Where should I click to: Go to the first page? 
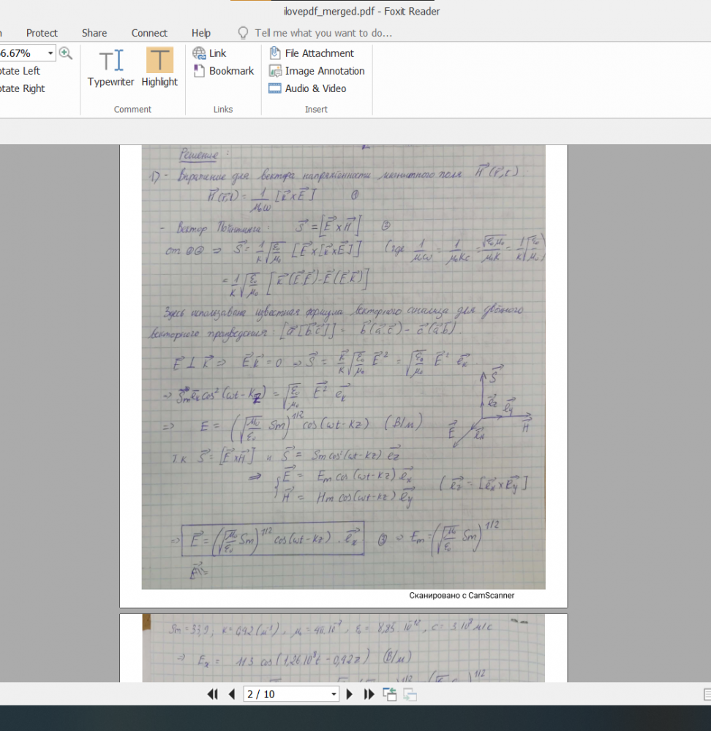pos(212,694)
